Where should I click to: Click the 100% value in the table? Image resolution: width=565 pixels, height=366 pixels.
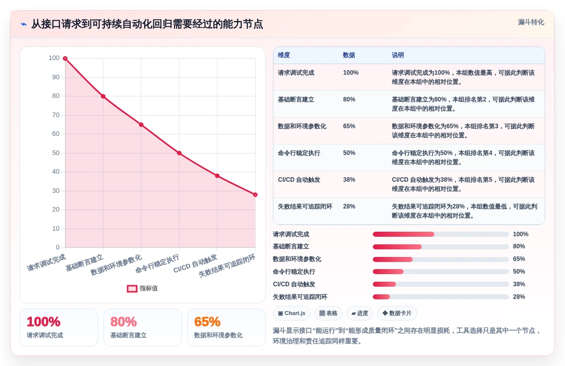[x=351, y=73]
